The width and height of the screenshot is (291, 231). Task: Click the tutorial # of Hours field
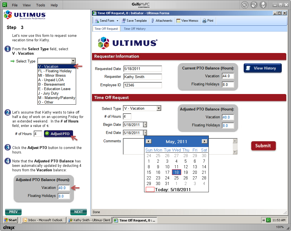[38, 134]
